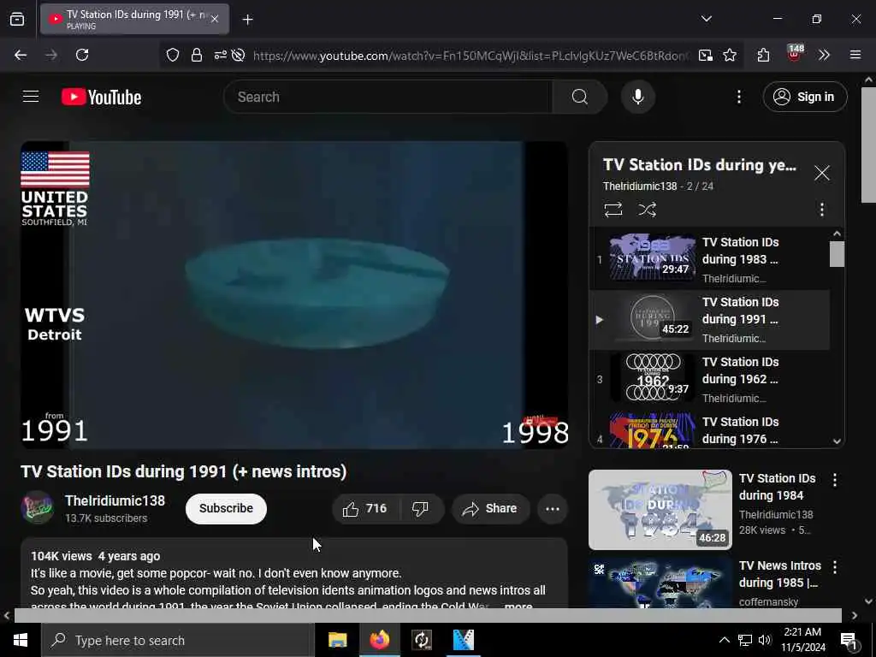Reload the page

pos(82,55)
